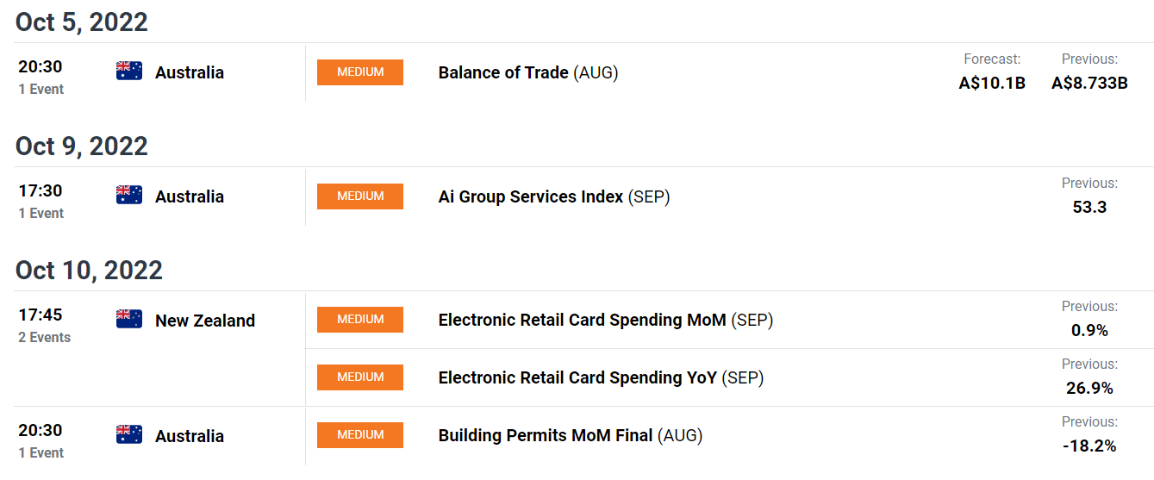1154x480 pixels.
Task: Open the Balance of Trade (AUG) event
Action: [528, 72]
